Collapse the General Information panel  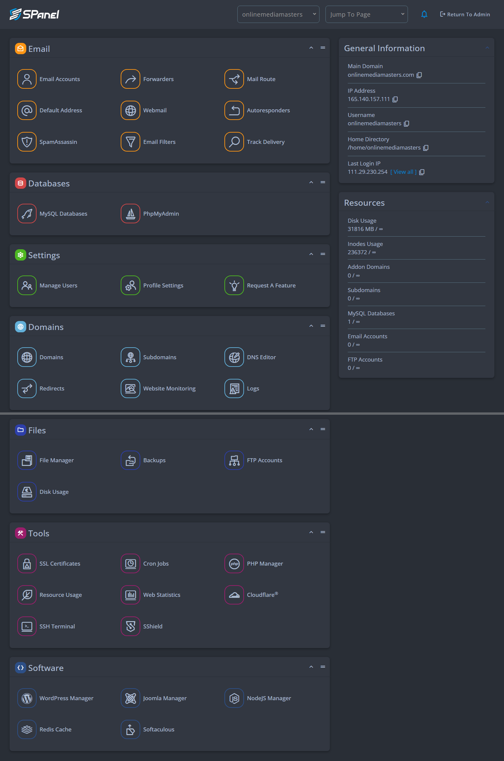click(x=487, y=48)
